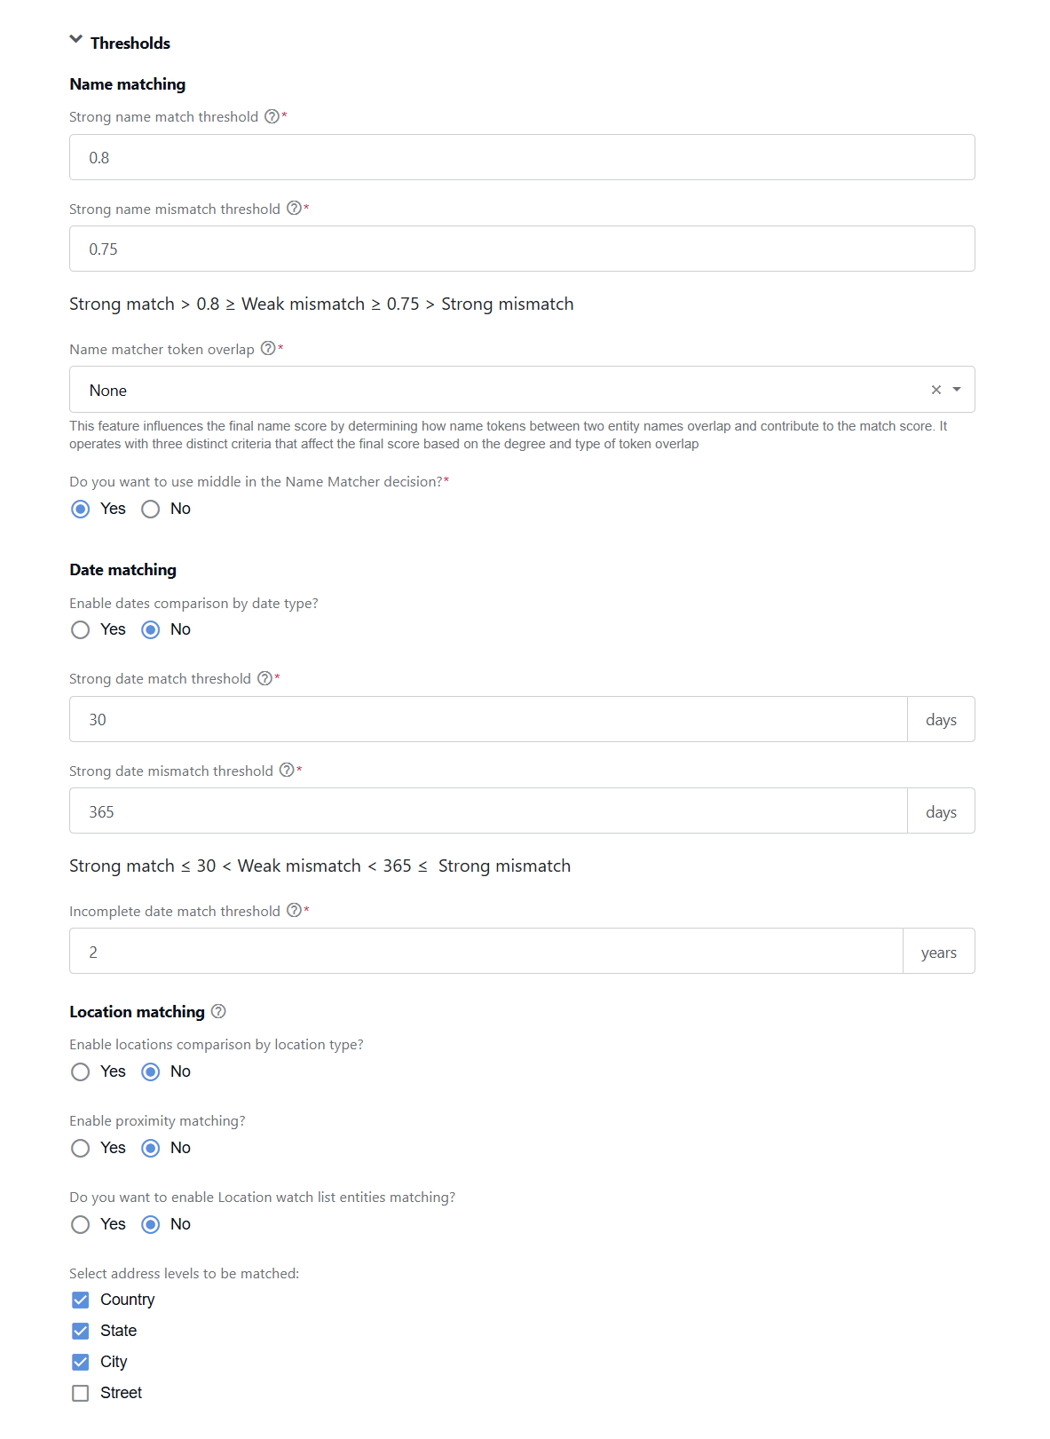Click the Strong name match threshold field

522,157
